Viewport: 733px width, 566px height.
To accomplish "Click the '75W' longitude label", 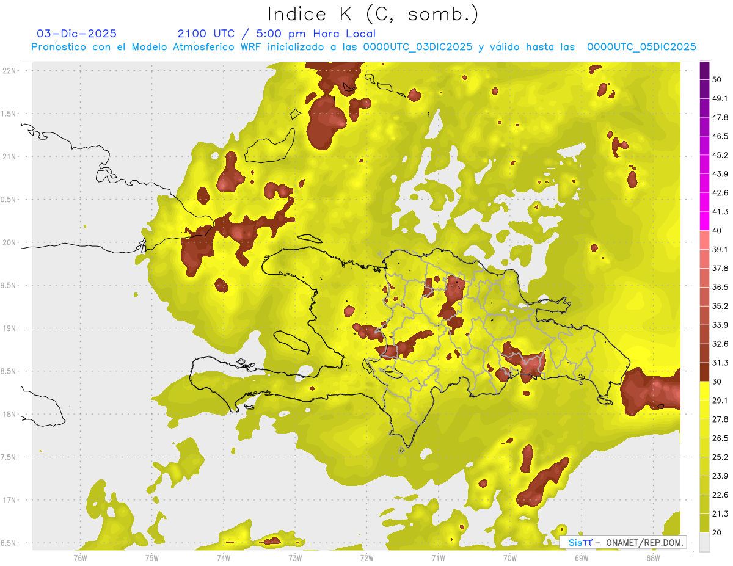I will tap(152, 557).
